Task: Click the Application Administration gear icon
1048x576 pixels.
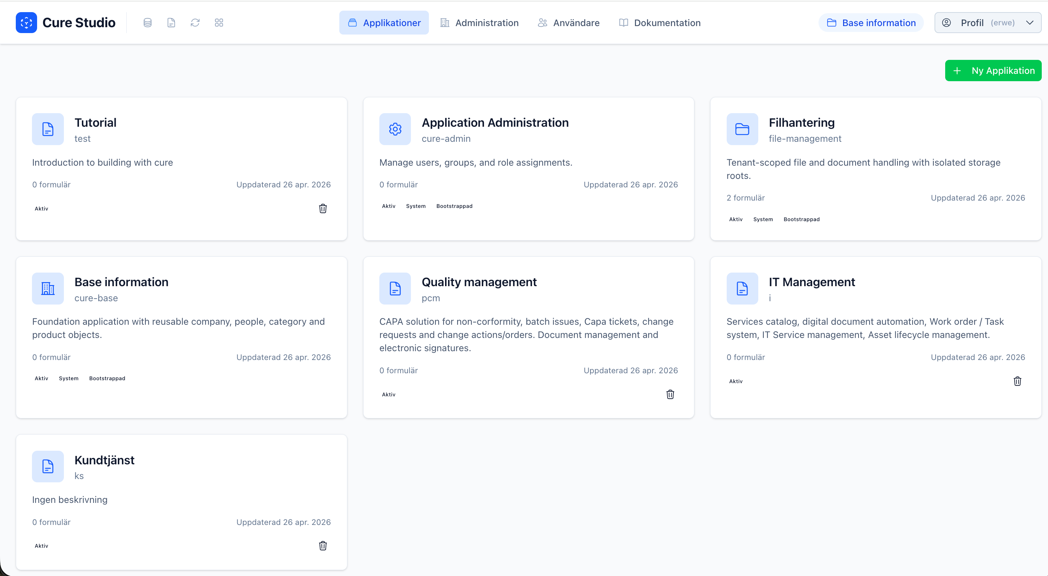Action: point(395,129)
